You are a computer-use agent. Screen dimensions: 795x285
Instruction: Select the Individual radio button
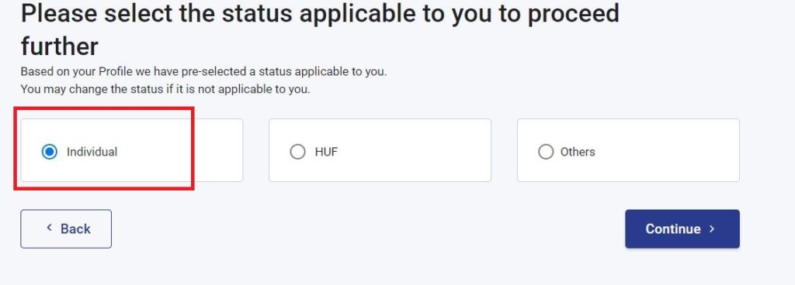pos(49,152)
